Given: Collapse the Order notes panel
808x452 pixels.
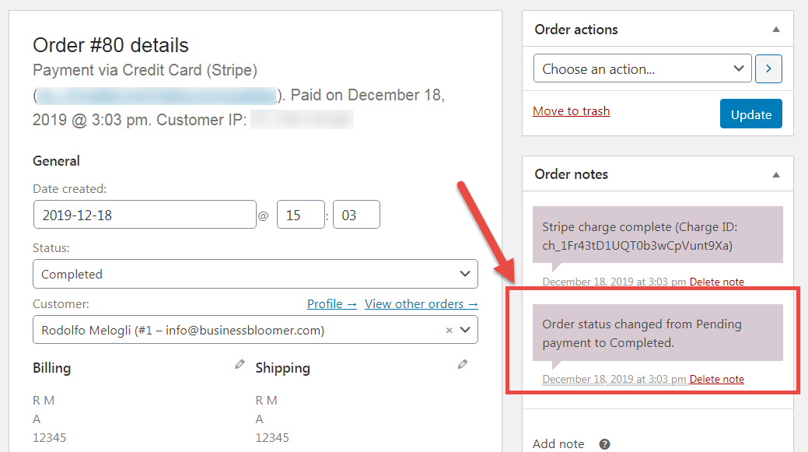Looking at the screenshot, I should [775, 174].
